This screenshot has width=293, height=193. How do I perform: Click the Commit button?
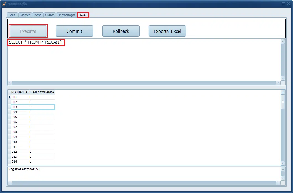(x=74, y=31)
